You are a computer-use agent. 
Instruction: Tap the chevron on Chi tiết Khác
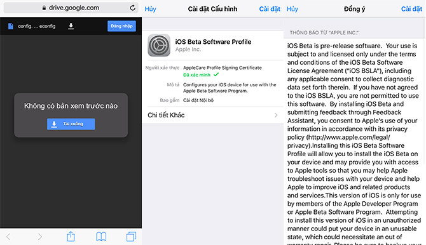pyautogui.click(x=276, y=116)
